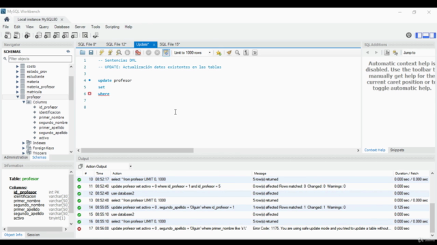Open find panel magnifier icon
The width and height of the screenshot is (437, 245).
coord(238,52)
